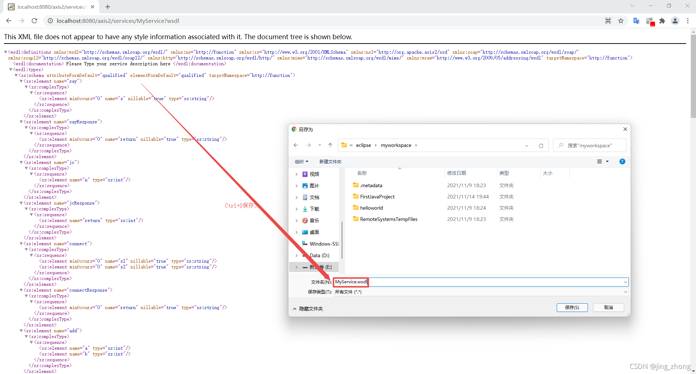Collapse the xs:element name="add" node

click(x=21, y=331)
